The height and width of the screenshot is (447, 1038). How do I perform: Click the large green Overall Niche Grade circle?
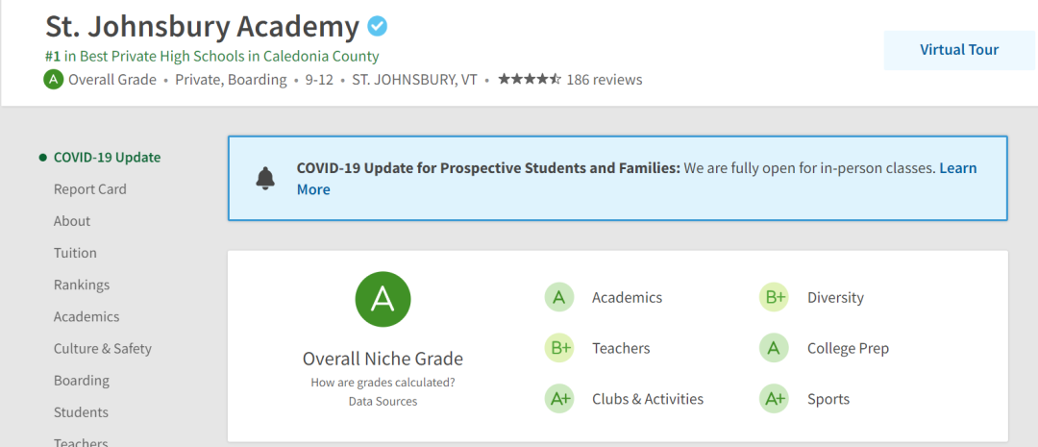(383, 299)
